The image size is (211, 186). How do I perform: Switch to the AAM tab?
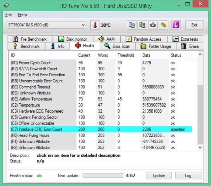(107, 39)
